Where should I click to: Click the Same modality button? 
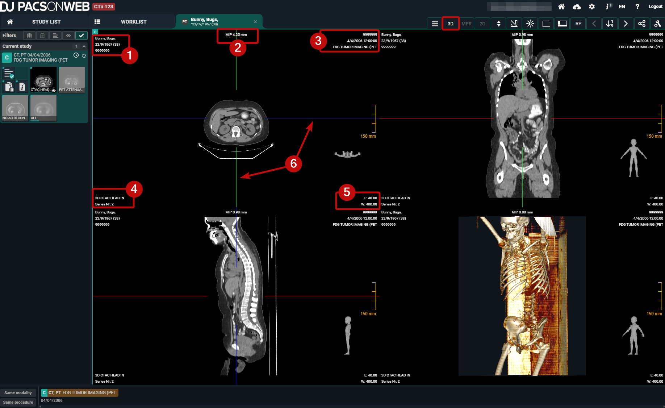pyautogui.click(x=18, y=393)
